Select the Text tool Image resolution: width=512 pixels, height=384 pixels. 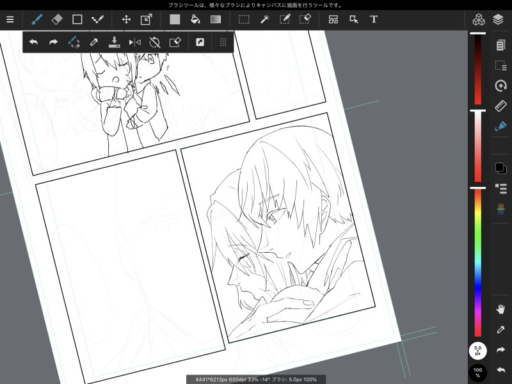[x=374, y=20]
